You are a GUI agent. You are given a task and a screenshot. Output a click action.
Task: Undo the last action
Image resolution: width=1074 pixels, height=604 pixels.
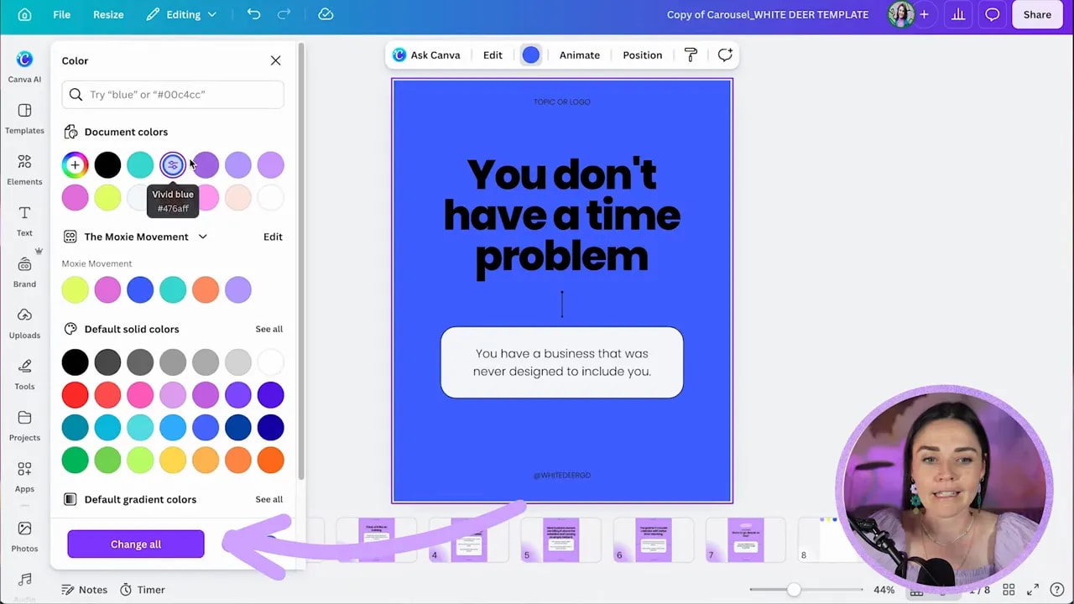(253, 14)
